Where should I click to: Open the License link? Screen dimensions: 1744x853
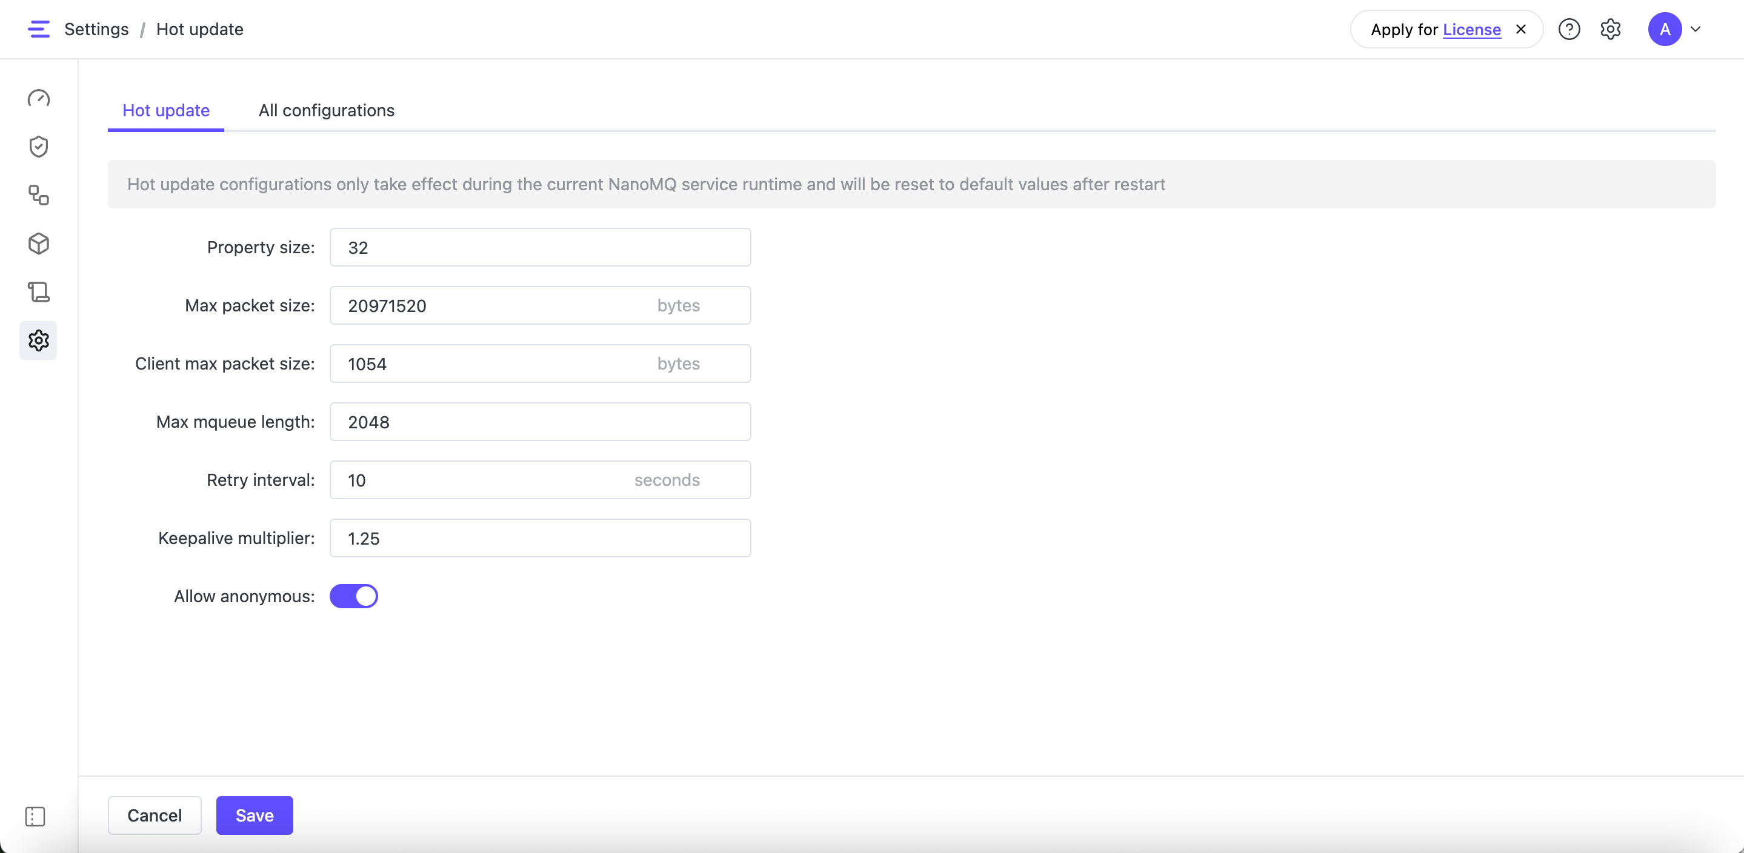pyautogui.click(x=1472, y=30)
